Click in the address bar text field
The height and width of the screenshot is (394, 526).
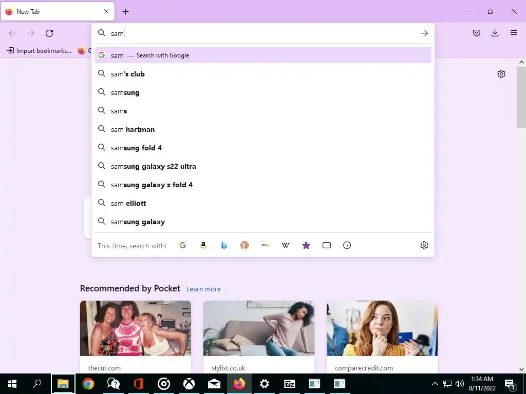tap(262, 33)
